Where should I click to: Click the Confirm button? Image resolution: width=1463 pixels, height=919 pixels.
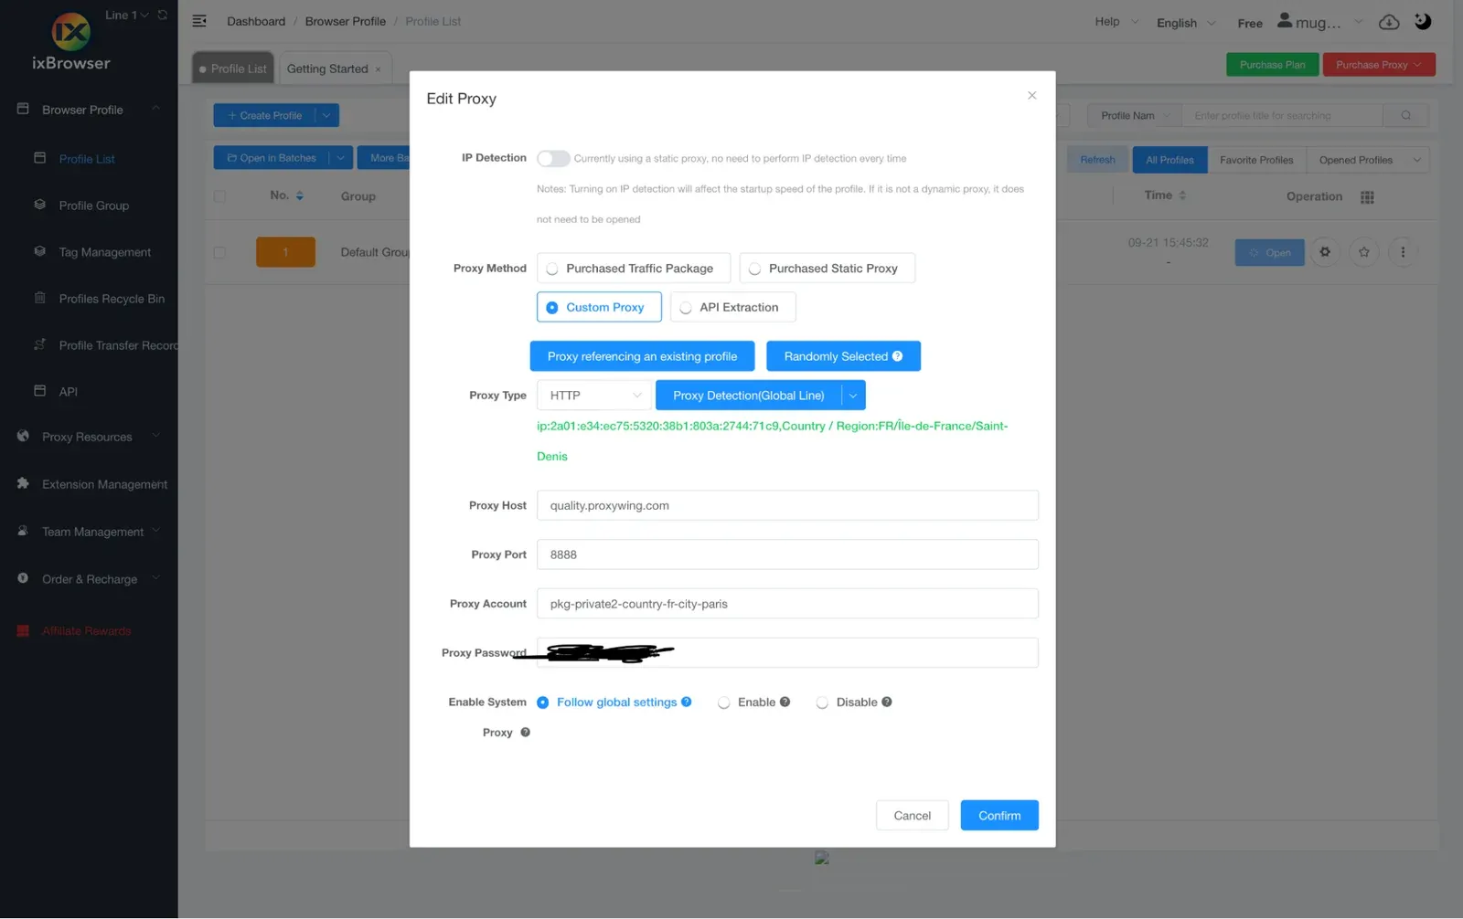(x=999, y=816)
